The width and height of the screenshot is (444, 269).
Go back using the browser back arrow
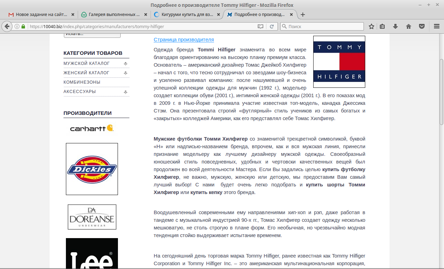pyautogui.click(x=7, y=26)
